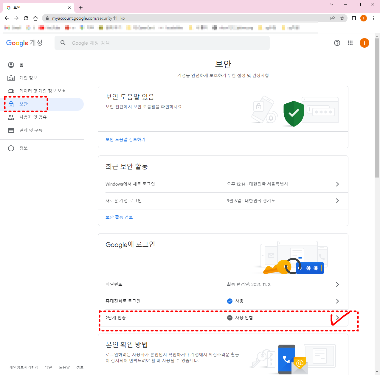Expand chevron for Windows에서 새로 로그인
The height and width of the screenshot is (375, 380).
[337, 184]
